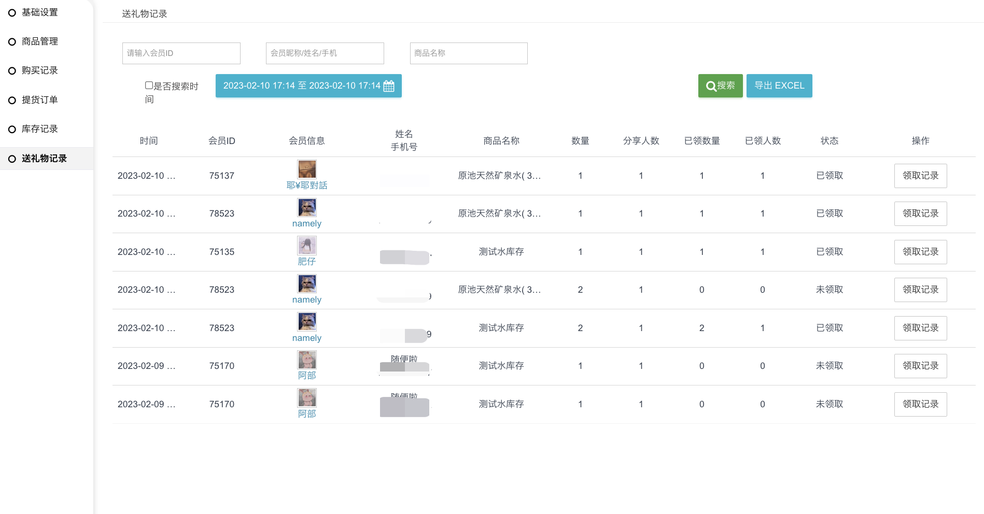Open 领取记录 for member 75137

point(920,176)
